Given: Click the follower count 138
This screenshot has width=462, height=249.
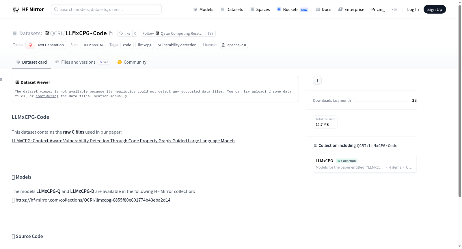Looking at the screenshot, I should tap(210, 33).
